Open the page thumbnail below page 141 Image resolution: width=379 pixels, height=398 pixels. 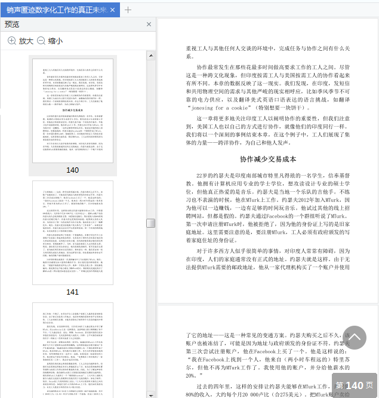coord(73,350)
